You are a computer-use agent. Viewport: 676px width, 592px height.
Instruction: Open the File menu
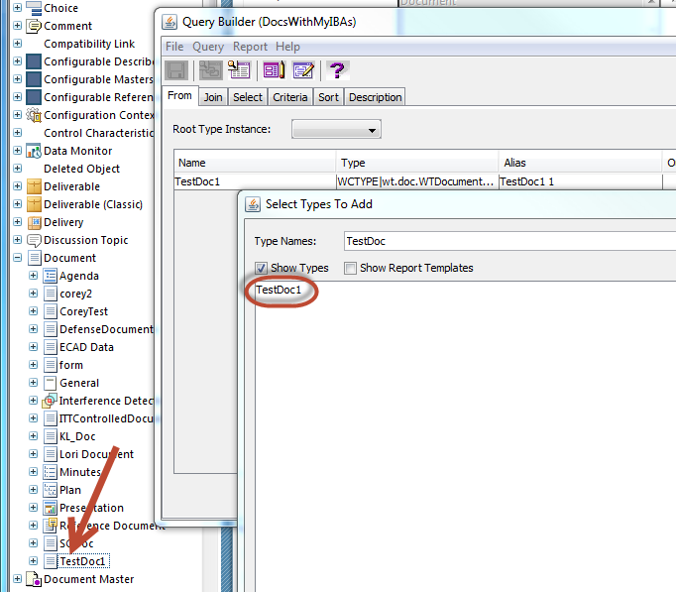(174, 47)
